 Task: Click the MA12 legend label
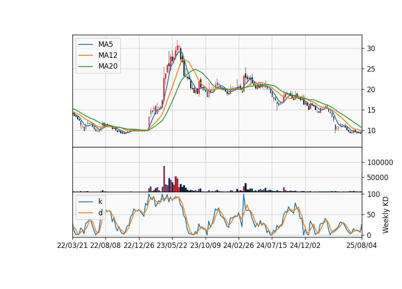(108, 55)
